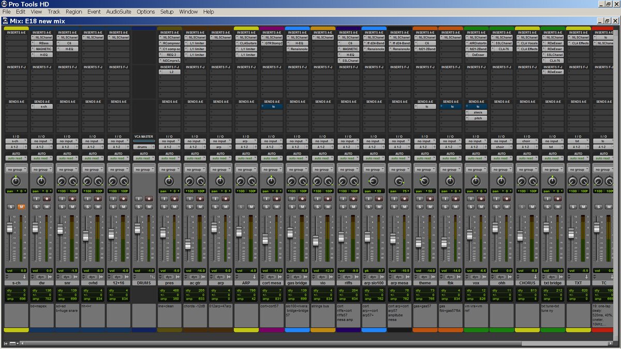Image resolution: width=621 pixels, height=349 pixels.
Task: Open the Setup menu
Action: (x=167, y=11)
